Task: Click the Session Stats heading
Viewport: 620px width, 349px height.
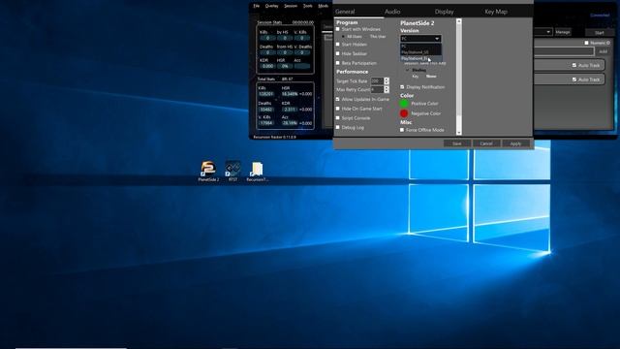Action: click(x=269, y=22)
